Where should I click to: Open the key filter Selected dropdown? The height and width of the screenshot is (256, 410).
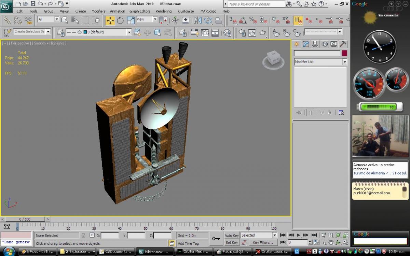click(259, 235)
